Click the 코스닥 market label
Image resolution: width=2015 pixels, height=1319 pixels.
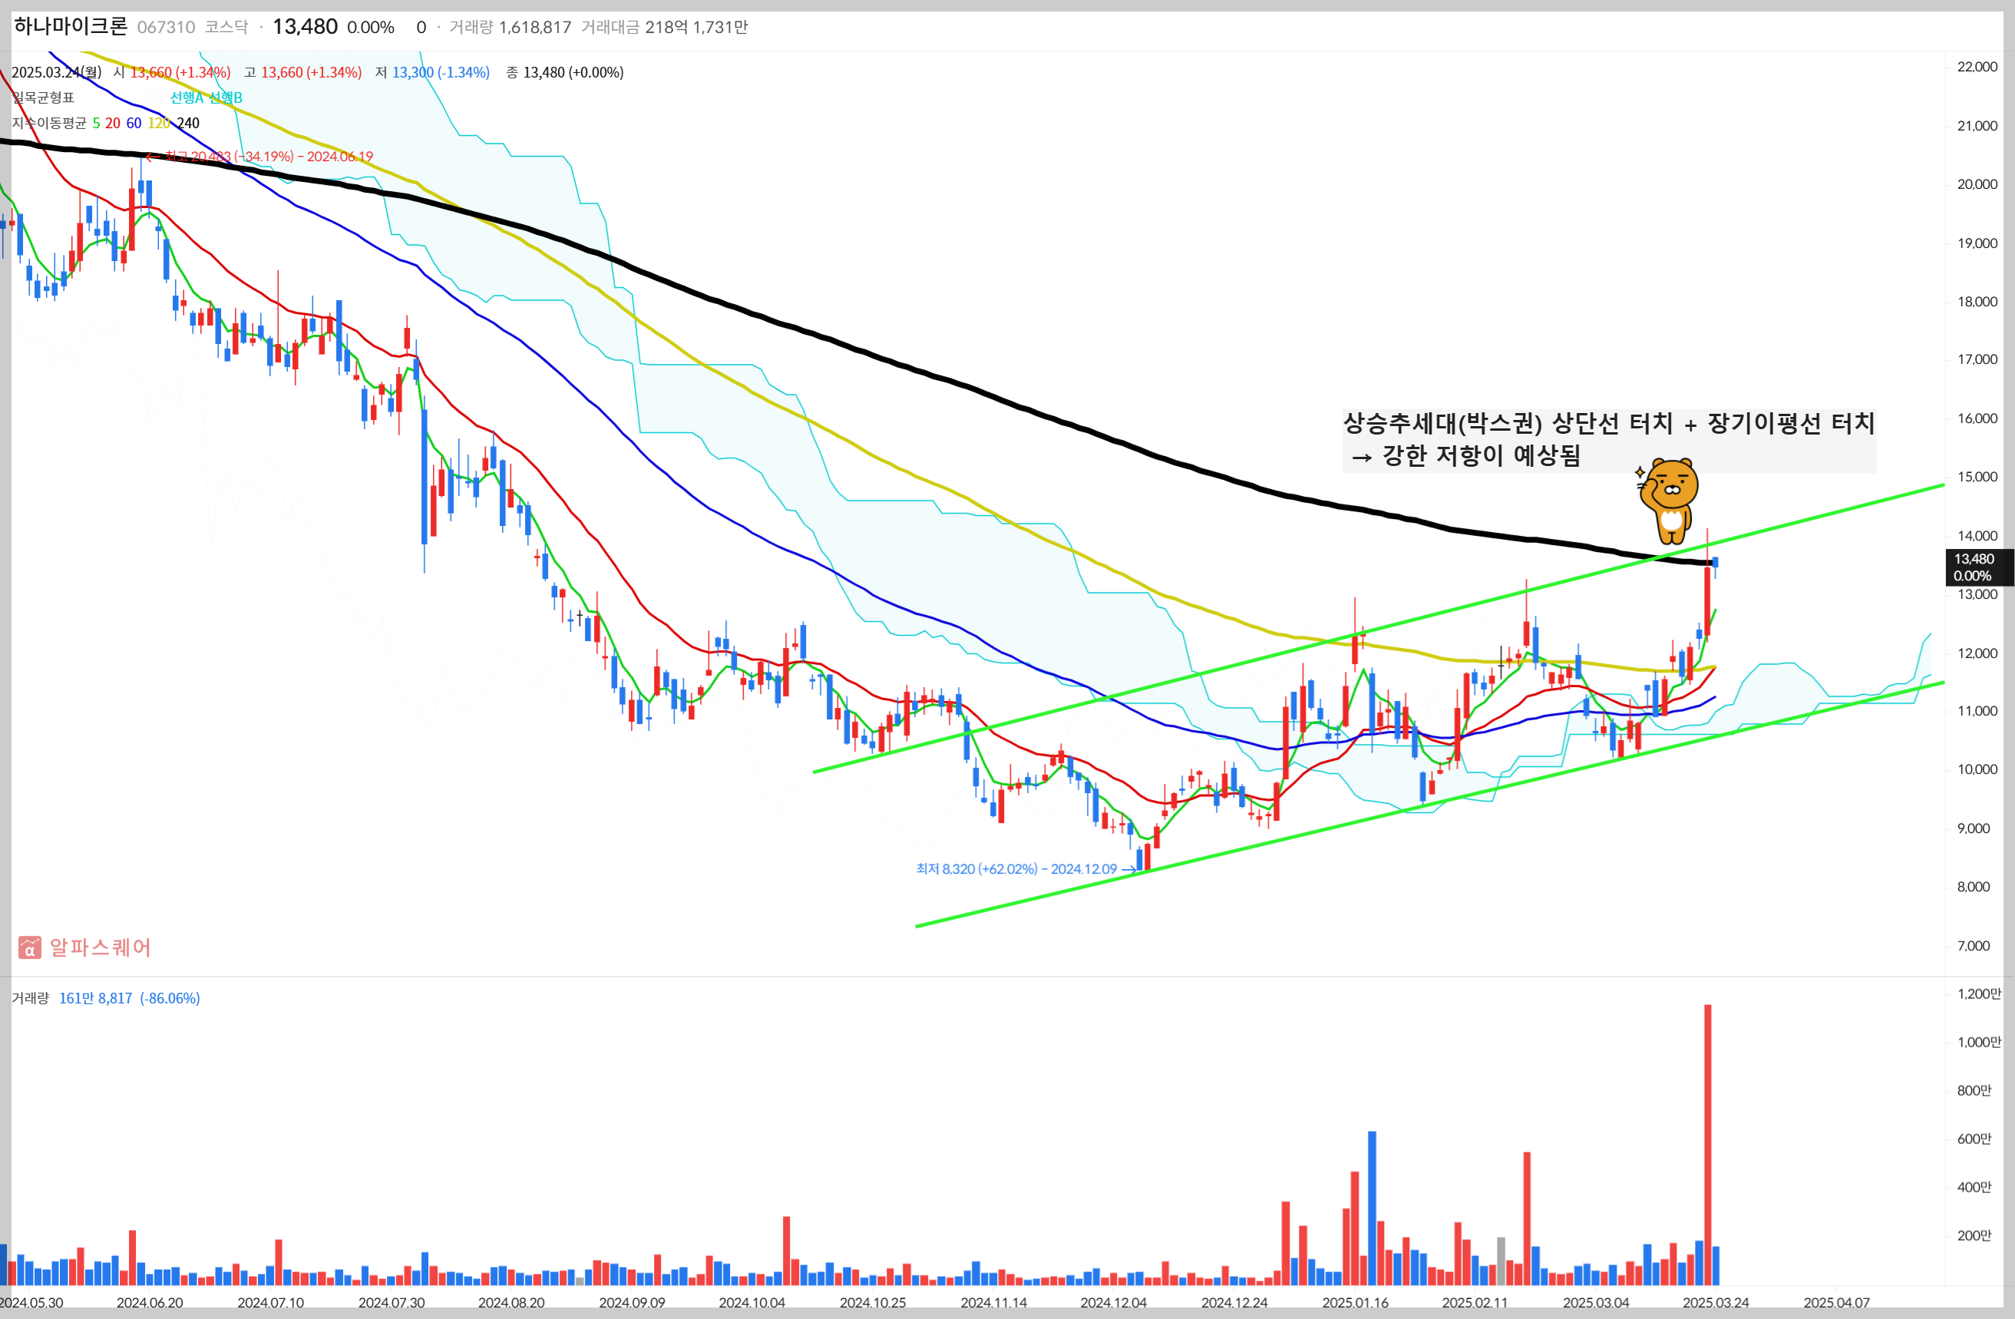coord(227,27)
